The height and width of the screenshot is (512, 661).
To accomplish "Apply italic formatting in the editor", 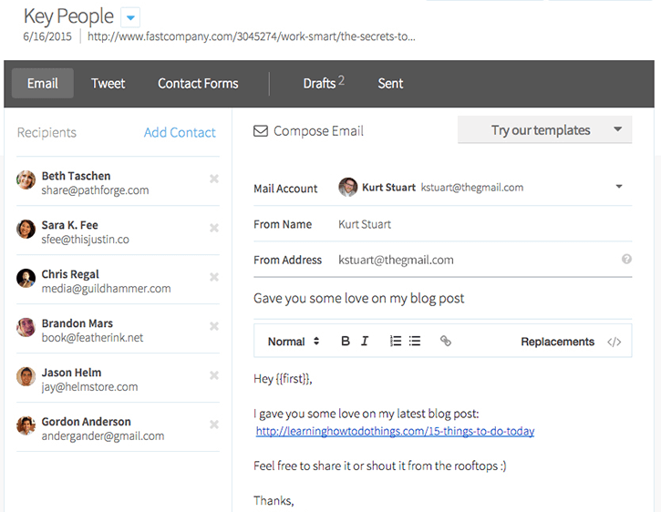I will [x=365, y=342].
